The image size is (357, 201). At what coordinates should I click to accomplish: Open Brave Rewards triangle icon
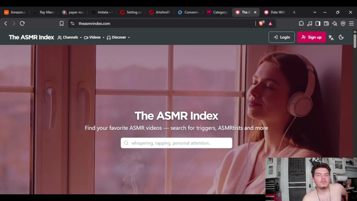pyautogui.click(x=270, y=23)
